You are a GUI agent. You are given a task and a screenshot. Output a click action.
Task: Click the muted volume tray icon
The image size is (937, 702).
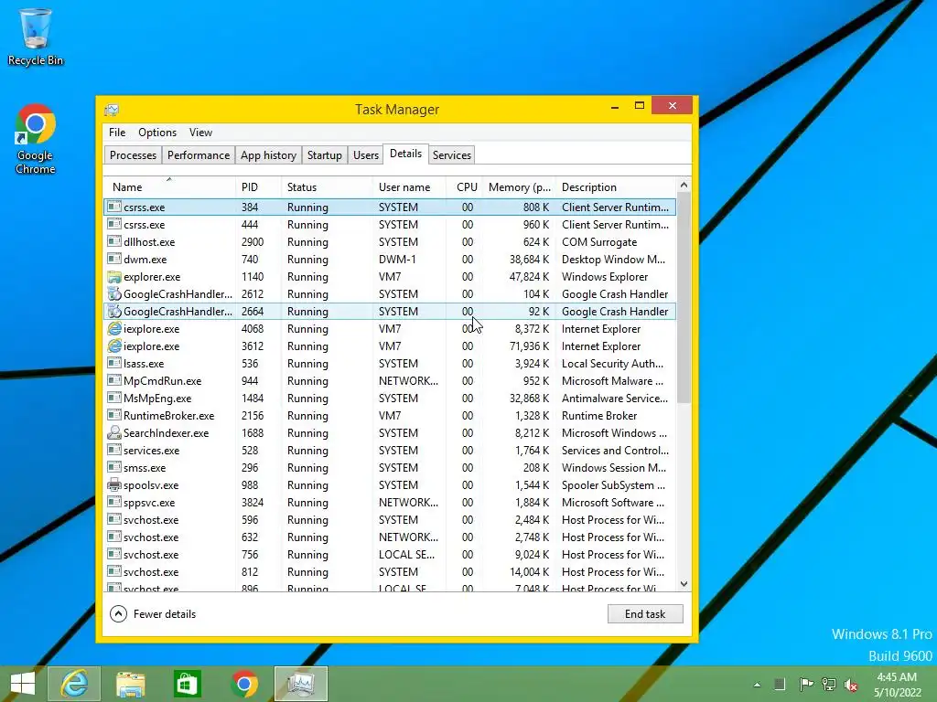(851, 685)
